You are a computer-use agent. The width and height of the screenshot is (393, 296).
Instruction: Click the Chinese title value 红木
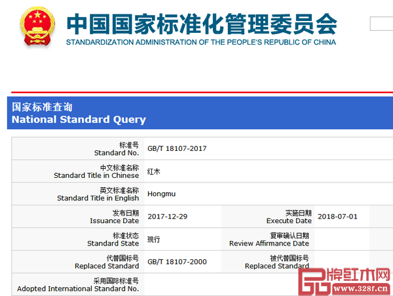[x=153, y=171]
